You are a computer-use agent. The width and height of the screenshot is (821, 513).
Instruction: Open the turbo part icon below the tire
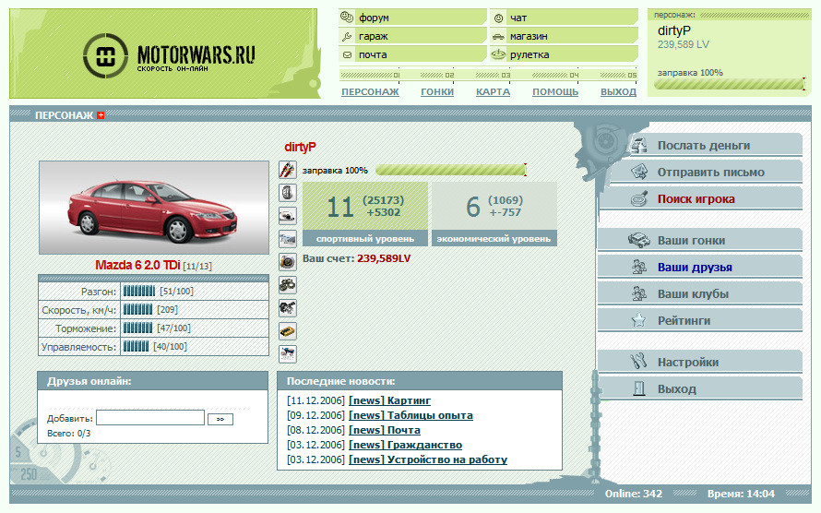pos(288,216)
